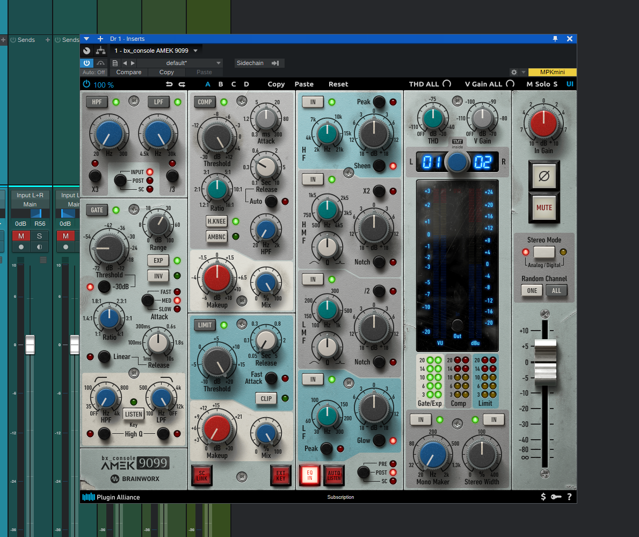Add an insert with the plus icon

(100, 39)
